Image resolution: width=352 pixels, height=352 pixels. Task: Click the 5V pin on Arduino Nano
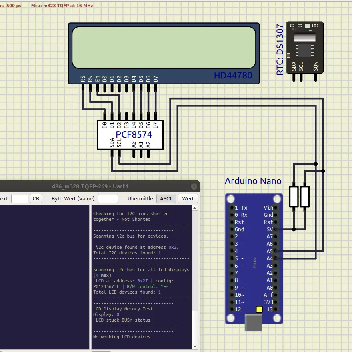(275, 230)
